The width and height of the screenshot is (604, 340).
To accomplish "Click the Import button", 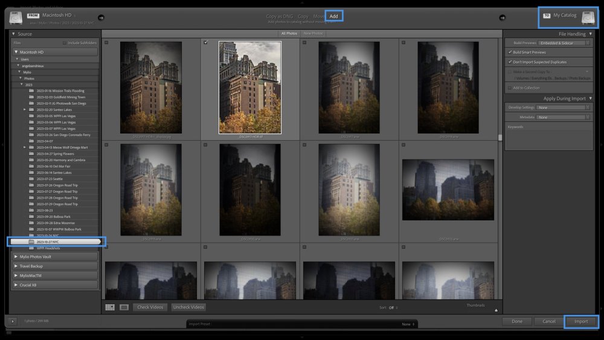I will (x=580, y=321).
